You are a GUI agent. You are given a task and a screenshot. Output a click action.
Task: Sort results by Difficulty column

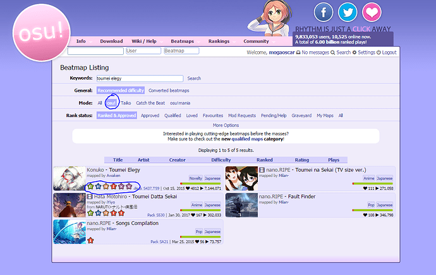click(221, 160)
